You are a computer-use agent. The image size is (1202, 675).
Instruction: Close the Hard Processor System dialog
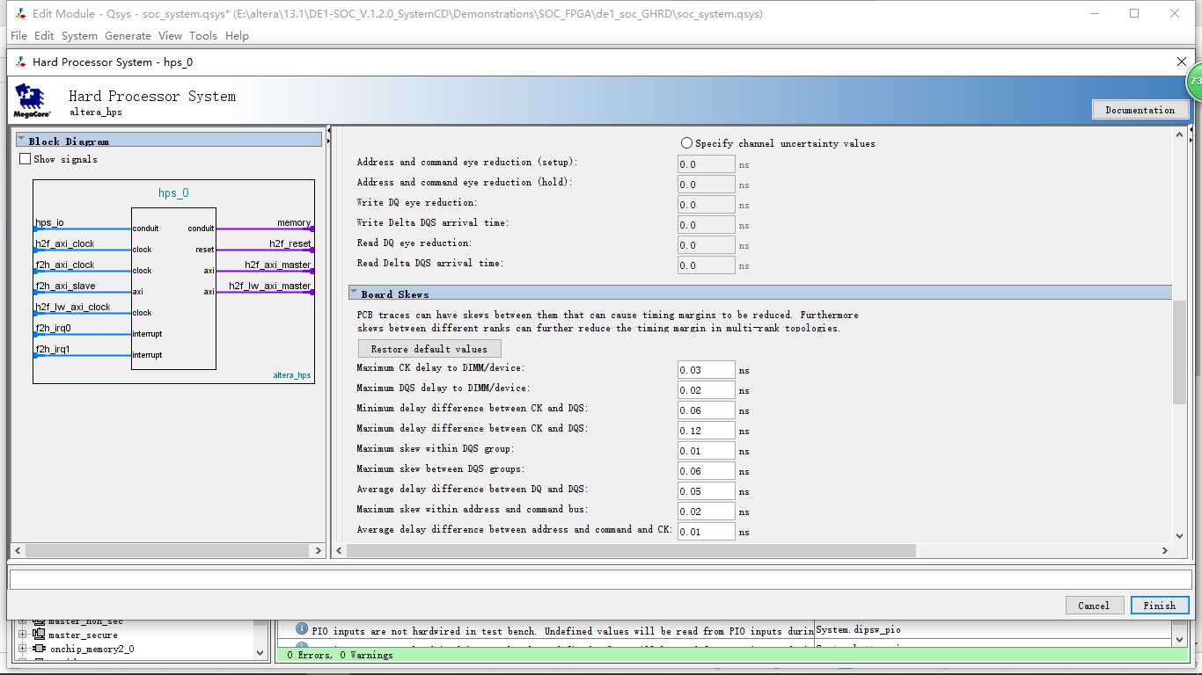[x=1182, y=62]
